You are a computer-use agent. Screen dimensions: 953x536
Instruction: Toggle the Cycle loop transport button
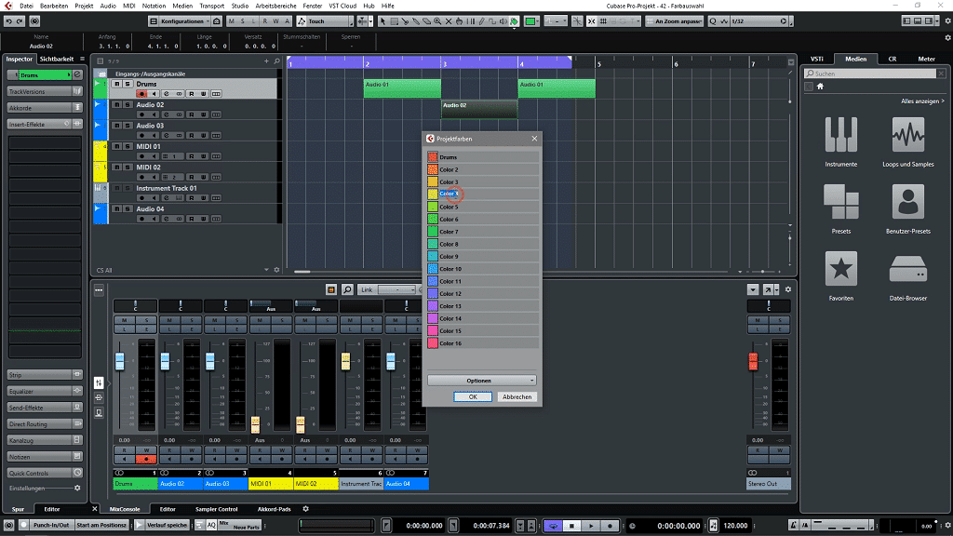(x=553, y=526)
